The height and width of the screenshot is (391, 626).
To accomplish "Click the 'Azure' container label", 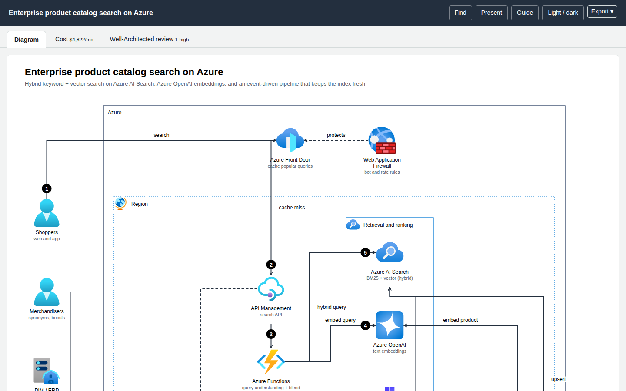I will (115, 113).
